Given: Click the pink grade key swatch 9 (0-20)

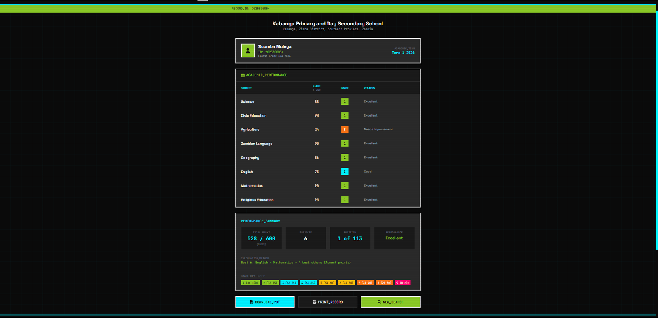Looking at the screenshot, I should point(403,283).
